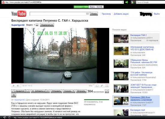The height and width of the screenshot is (119, 165).
Task: Click the browser address bar
Action: click(63, 2)
